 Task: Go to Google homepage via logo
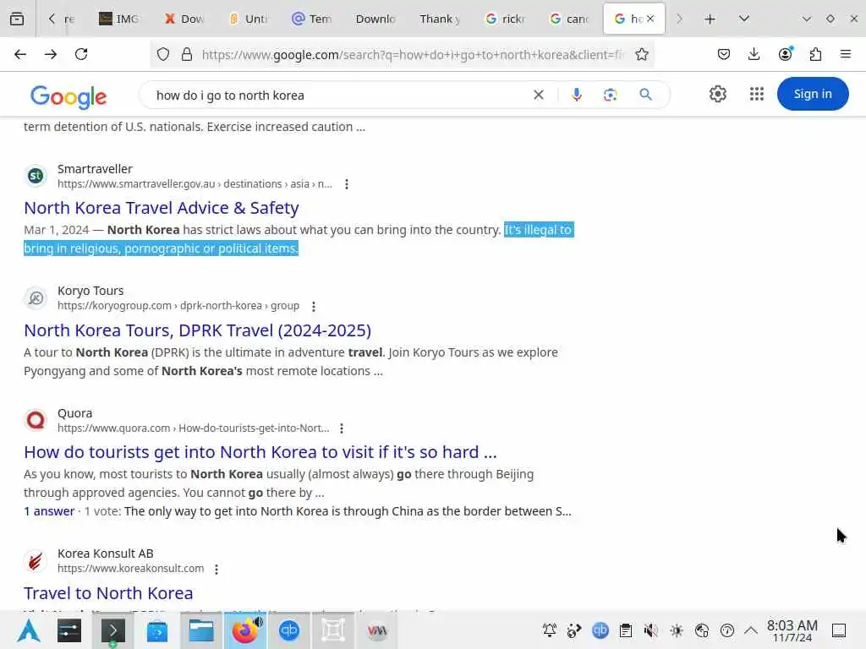[69, 96]
